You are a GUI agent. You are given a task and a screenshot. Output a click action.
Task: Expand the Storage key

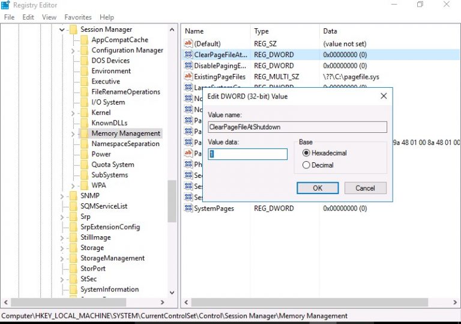coord(62,248)
